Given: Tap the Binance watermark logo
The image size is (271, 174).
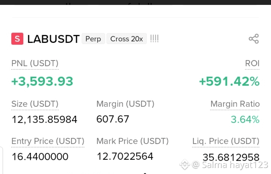Looking at the screenshot, I should pyautogui.click(x=185, y=164).
